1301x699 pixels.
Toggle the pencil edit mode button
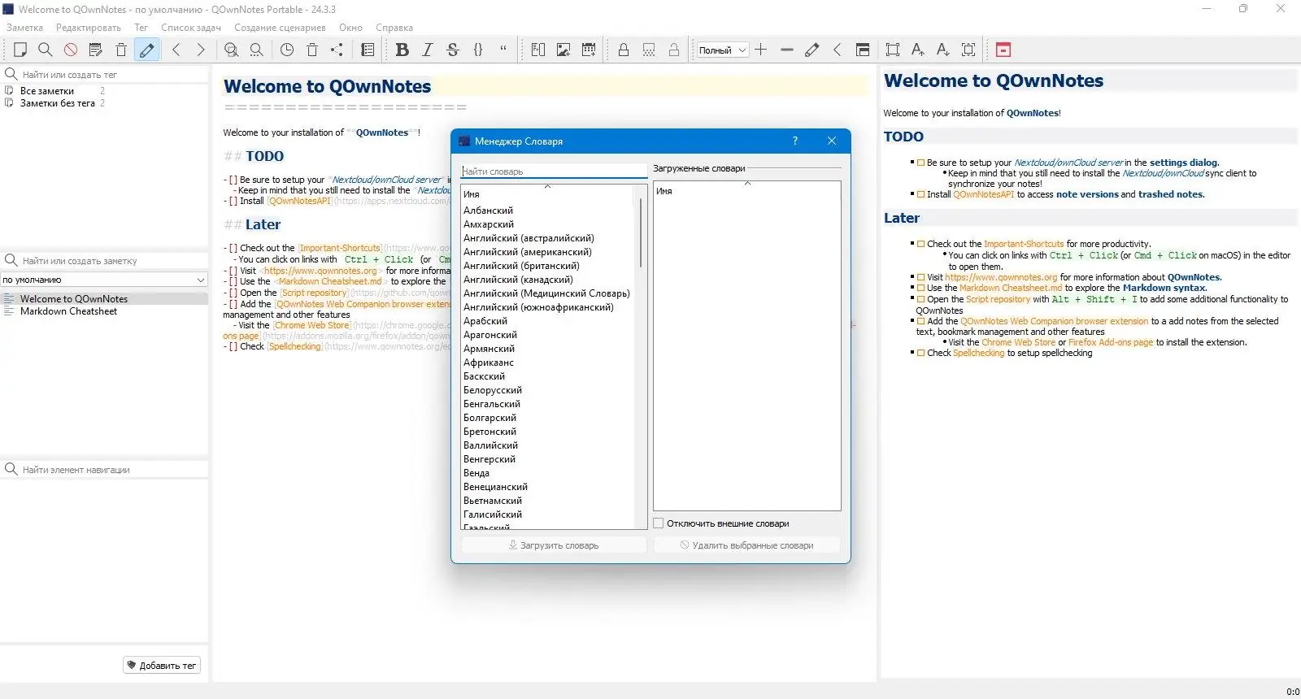click(146, 50)
